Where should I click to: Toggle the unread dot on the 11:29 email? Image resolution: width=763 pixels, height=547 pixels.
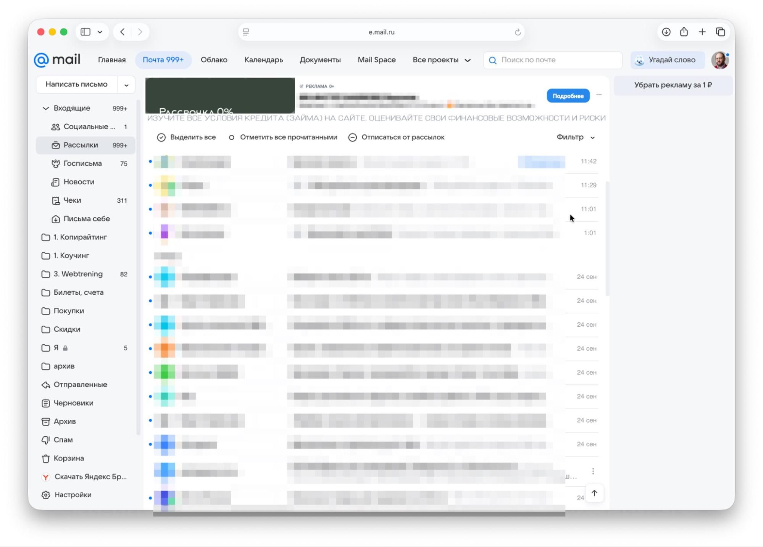click(150, 185)
